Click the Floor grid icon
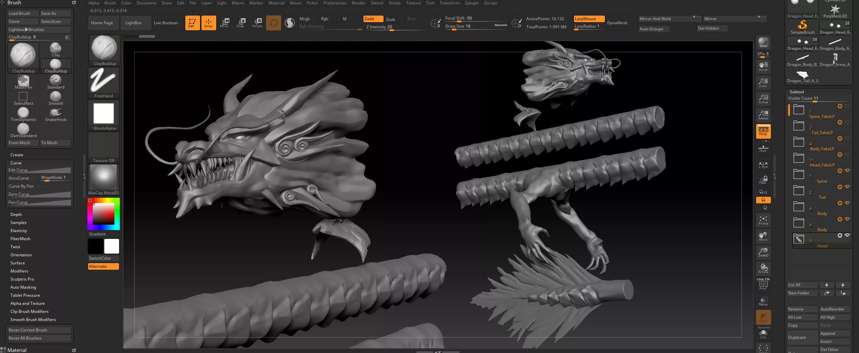 (x=763, y=148)
